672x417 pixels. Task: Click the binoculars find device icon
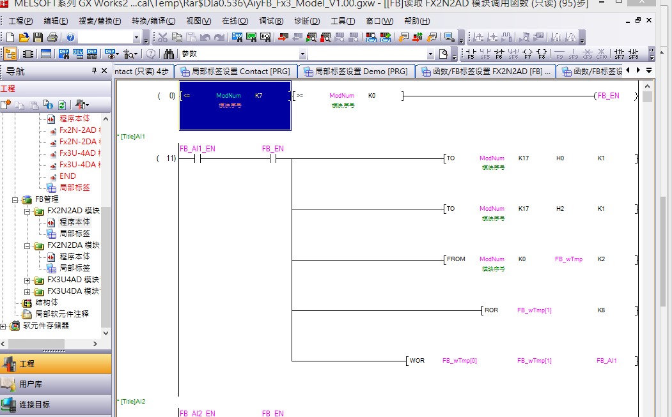pyautogui.click(x=169, y=54)
